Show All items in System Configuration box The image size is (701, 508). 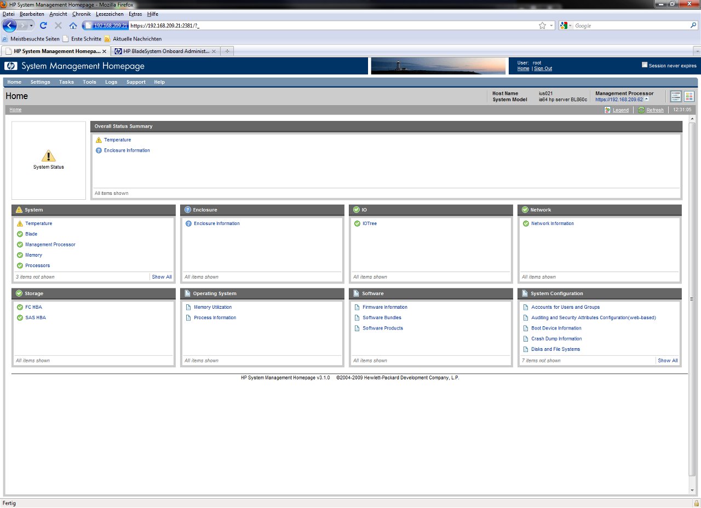(x=668, y=361)
